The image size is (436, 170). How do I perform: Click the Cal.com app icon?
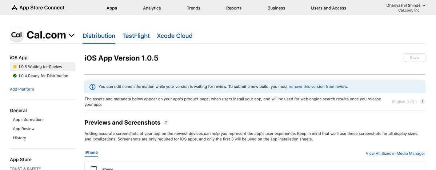click(17, 35)
